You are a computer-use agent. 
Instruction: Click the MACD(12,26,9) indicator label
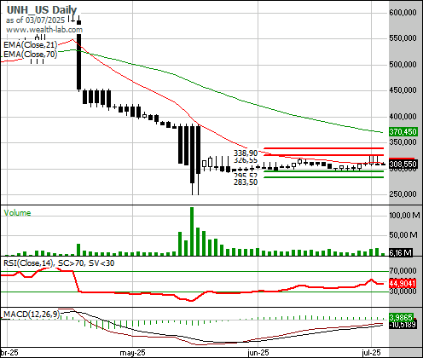click(x=32, y=315)
